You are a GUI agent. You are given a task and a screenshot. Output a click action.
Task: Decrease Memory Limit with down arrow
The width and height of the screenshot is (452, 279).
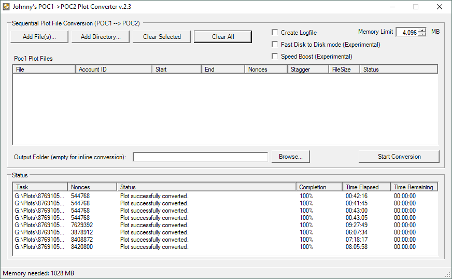coord(422,34)
